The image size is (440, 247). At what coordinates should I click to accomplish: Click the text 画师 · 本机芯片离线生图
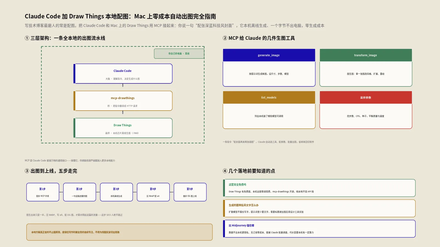(122, 133)
